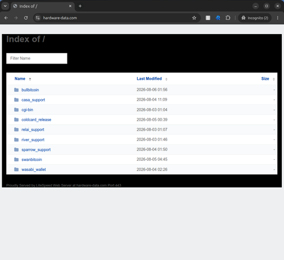Click the folder icon beside river_support
This screenshot has width=284, height=260.
(x=16, y=139)
